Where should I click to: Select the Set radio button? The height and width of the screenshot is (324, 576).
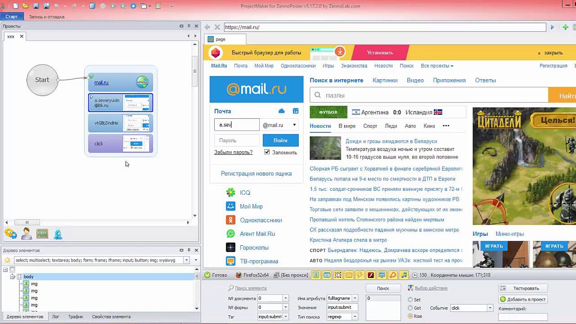pyautogui.click(x=410, y=300)
